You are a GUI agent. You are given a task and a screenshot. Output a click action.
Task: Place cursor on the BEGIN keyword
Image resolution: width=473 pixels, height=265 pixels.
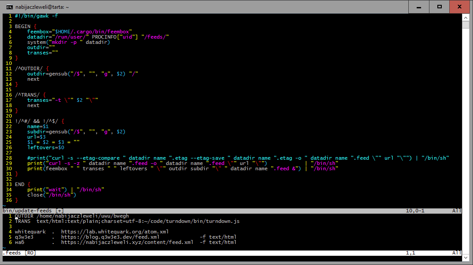(x=22, y=26)
